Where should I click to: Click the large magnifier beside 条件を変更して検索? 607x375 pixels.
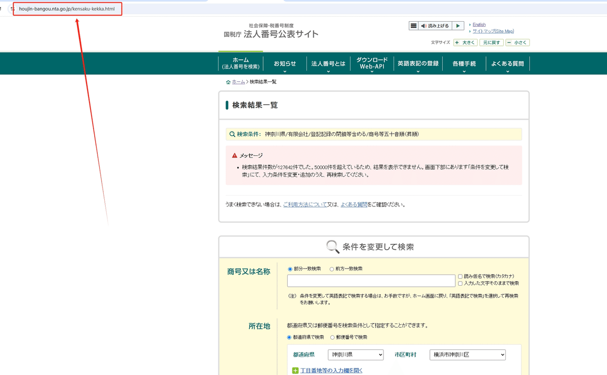coord(332,247)
